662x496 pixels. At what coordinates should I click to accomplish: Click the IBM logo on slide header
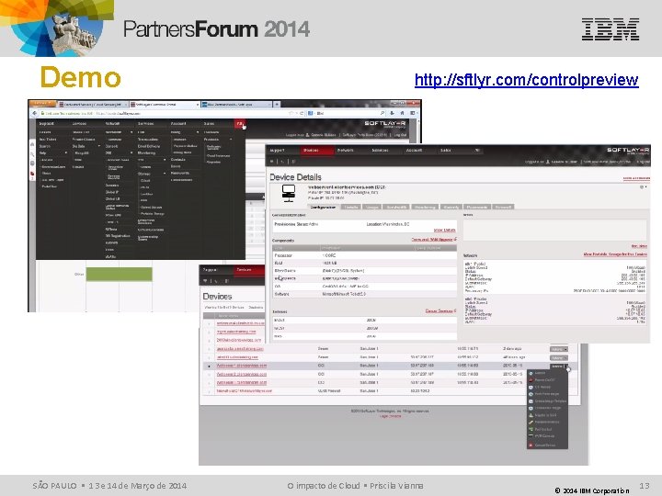pos(611,29)
